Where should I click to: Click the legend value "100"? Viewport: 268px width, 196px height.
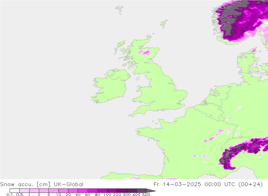coord(107,195)
